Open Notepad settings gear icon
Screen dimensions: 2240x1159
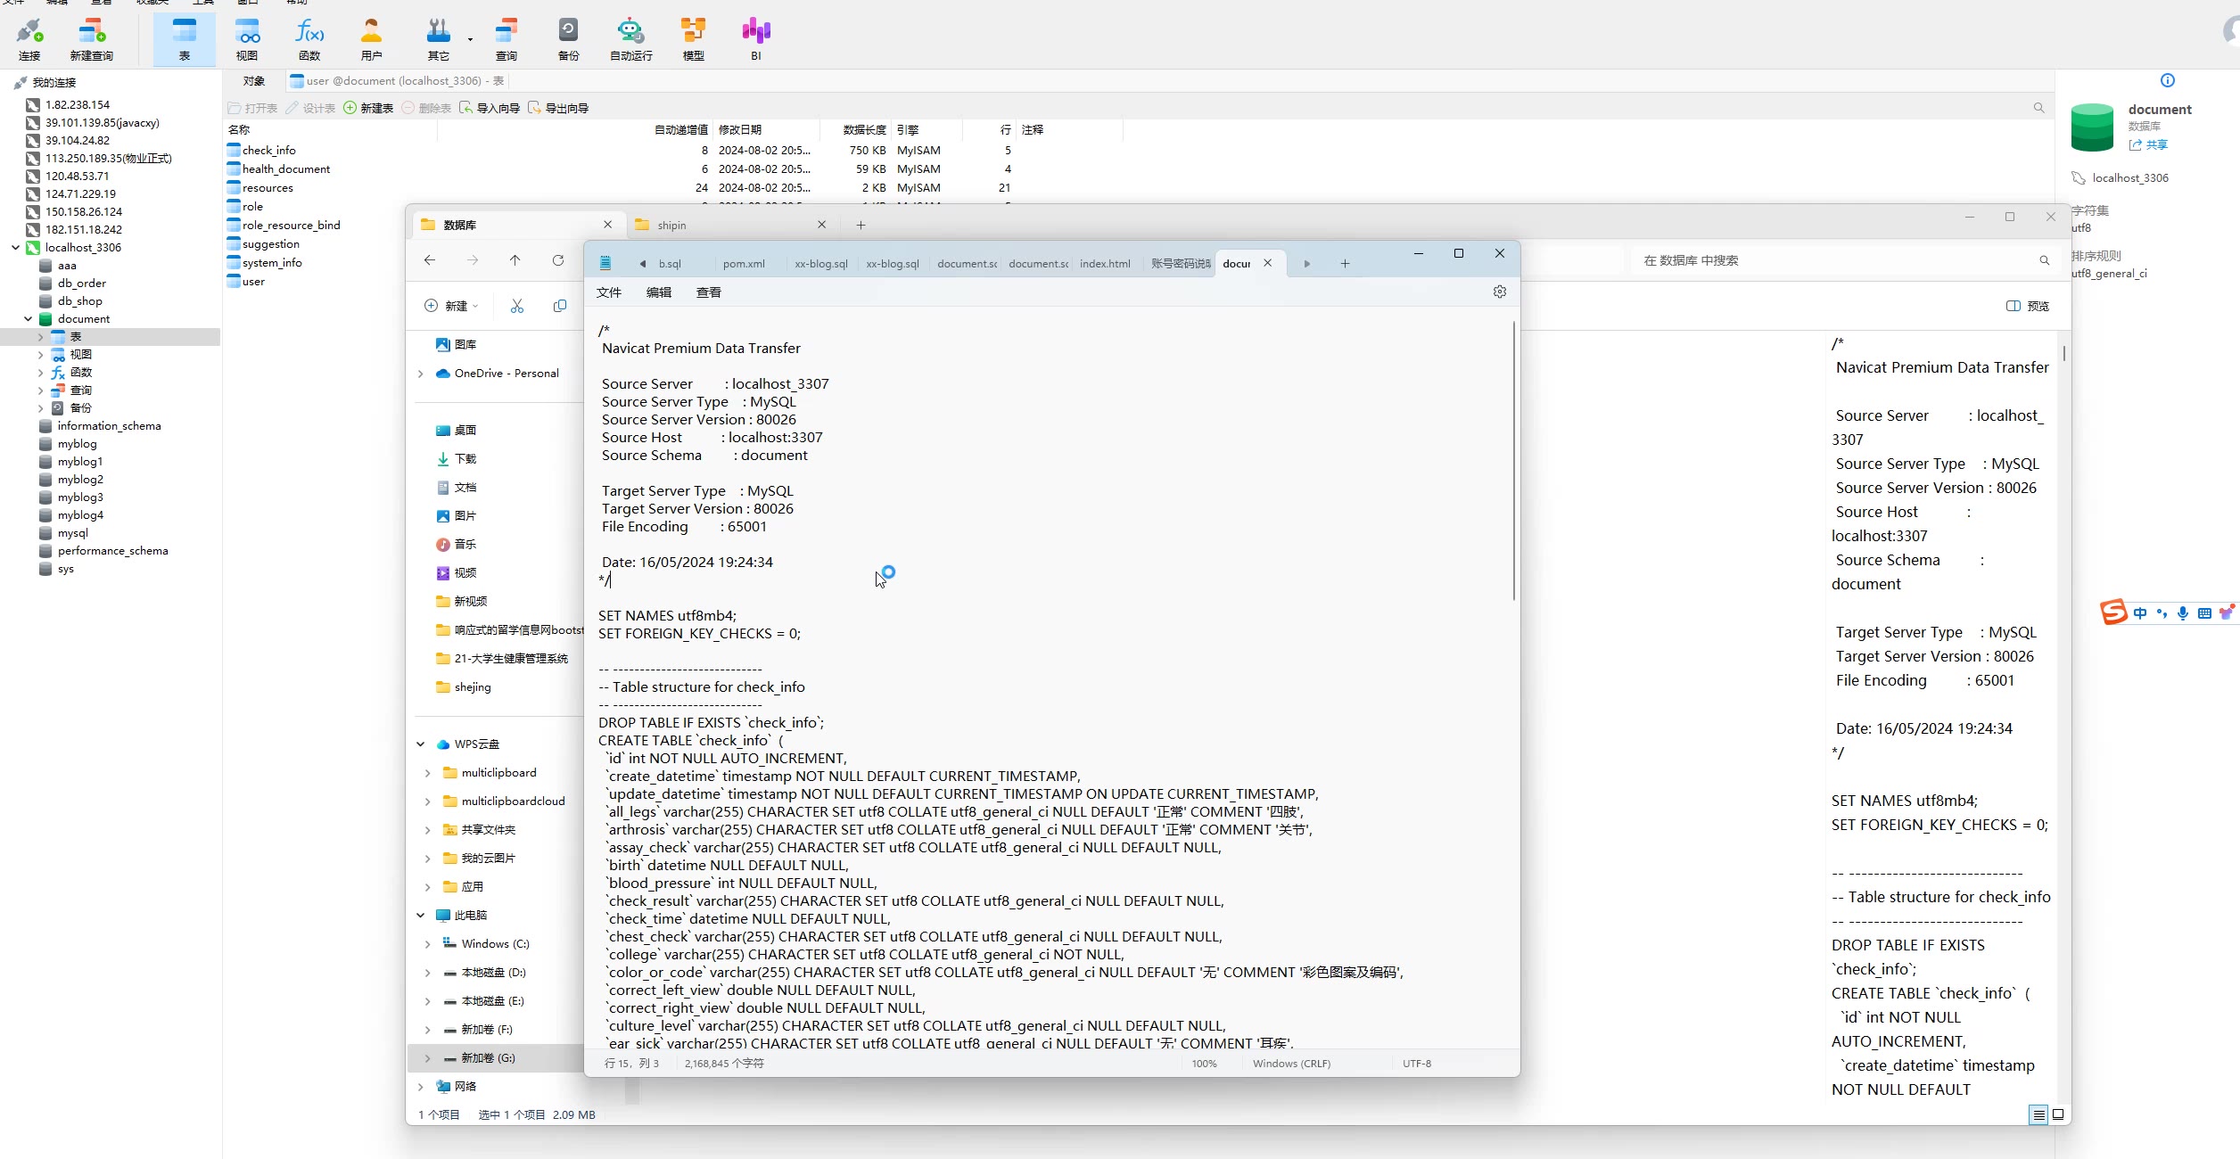(x=1500, y=292)
